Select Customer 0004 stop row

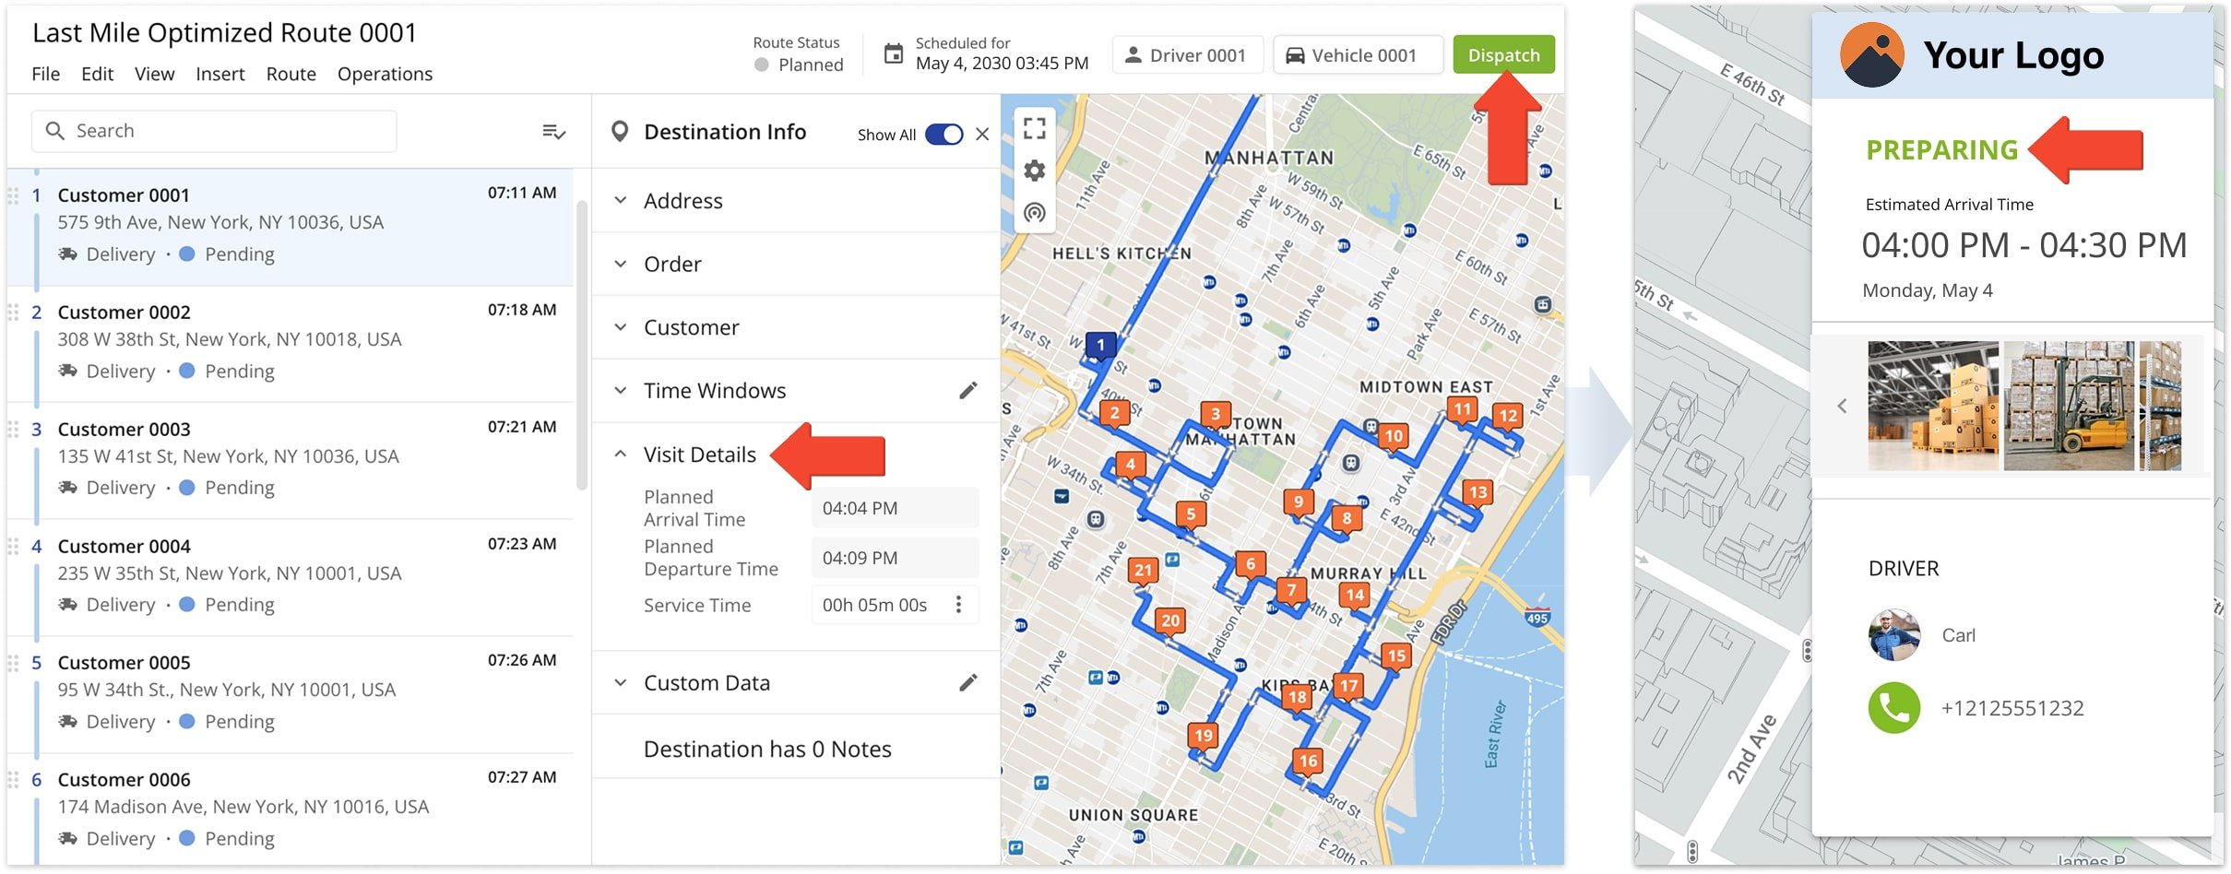coord(291,578)
